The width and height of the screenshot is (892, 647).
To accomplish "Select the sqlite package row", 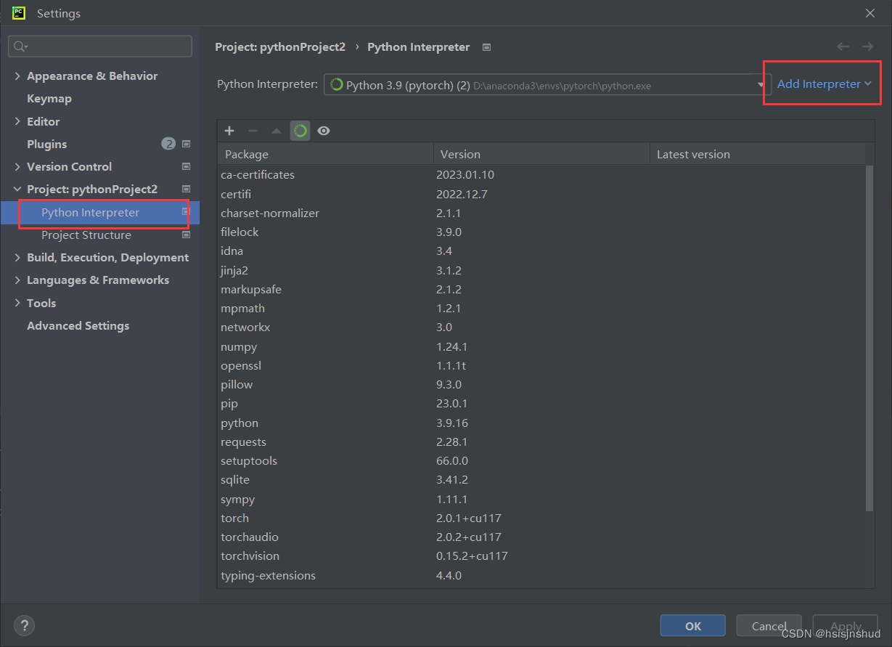I will pyautogui.click(x=541, y=479).
